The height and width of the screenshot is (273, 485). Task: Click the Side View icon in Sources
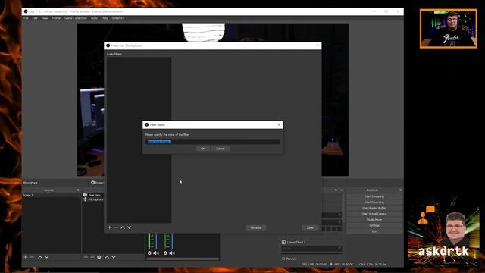(85, 195)
